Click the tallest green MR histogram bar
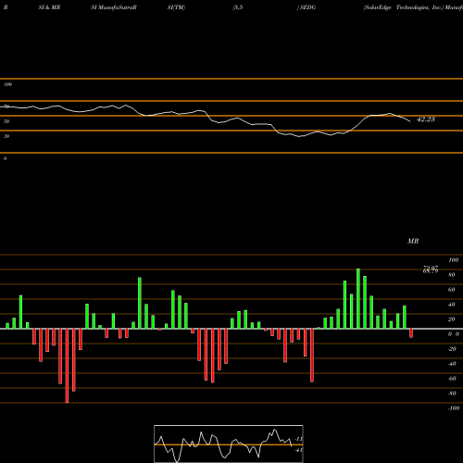Viewport: 463px width, 463px height. click(358, 298)
